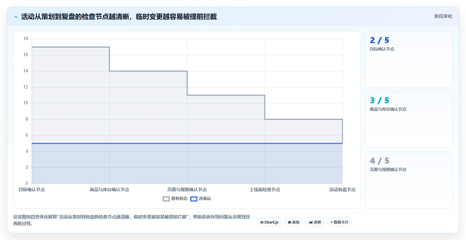Click the 表格 tag chip

[294, 222]
